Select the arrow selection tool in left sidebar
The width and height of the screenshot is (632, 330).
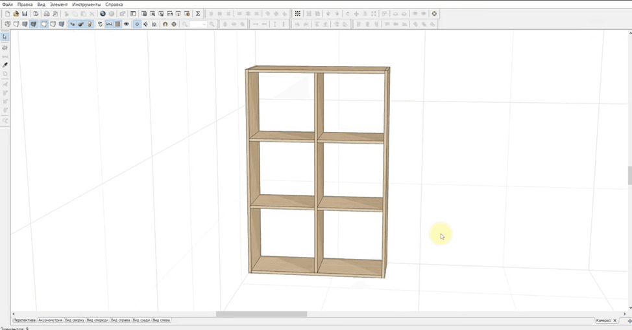click(x=5, y=37)
